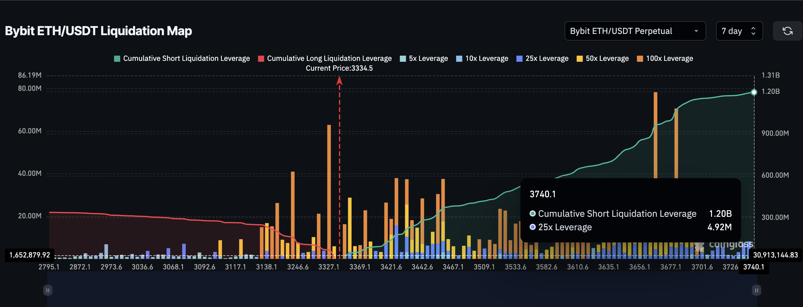Hide the 5x Leverage series via its legend
803x307 pixels.
(424, 58)
